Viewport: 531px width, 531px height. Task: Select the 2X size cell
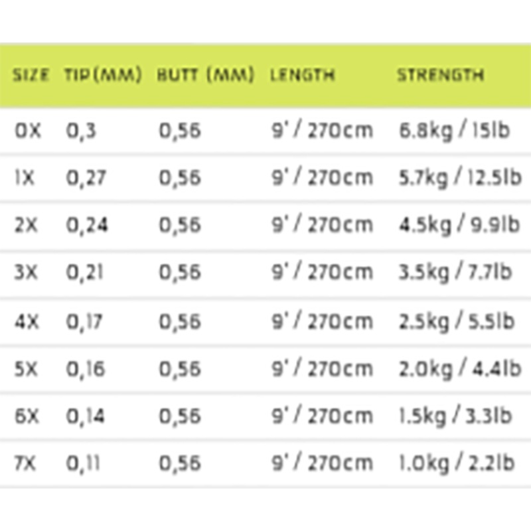27,225
